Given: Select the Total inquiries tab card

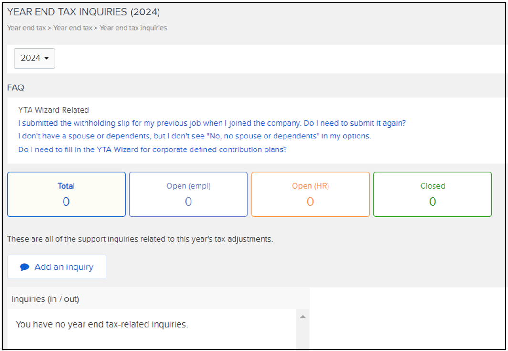Looking at the screenshot, I should click(66, 194).
